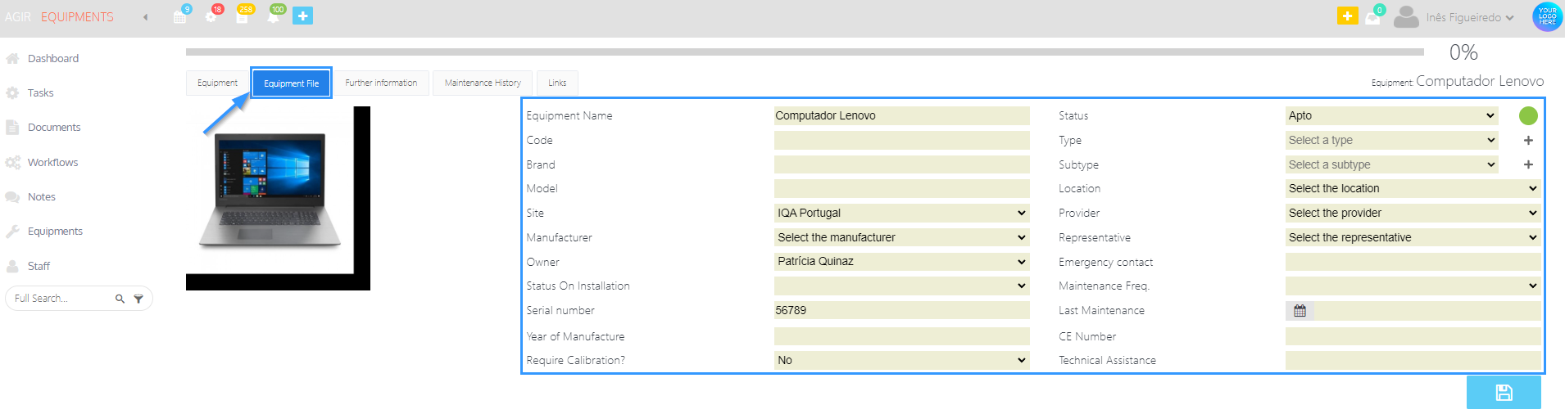This screenshot has width=1565, height=414.
Task: Open the Status On Installation dropdown
Action: point(902,286)
